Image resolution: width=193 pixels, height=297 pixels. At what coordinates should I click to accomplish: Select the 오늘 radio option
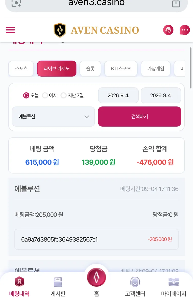pos(26,95)
